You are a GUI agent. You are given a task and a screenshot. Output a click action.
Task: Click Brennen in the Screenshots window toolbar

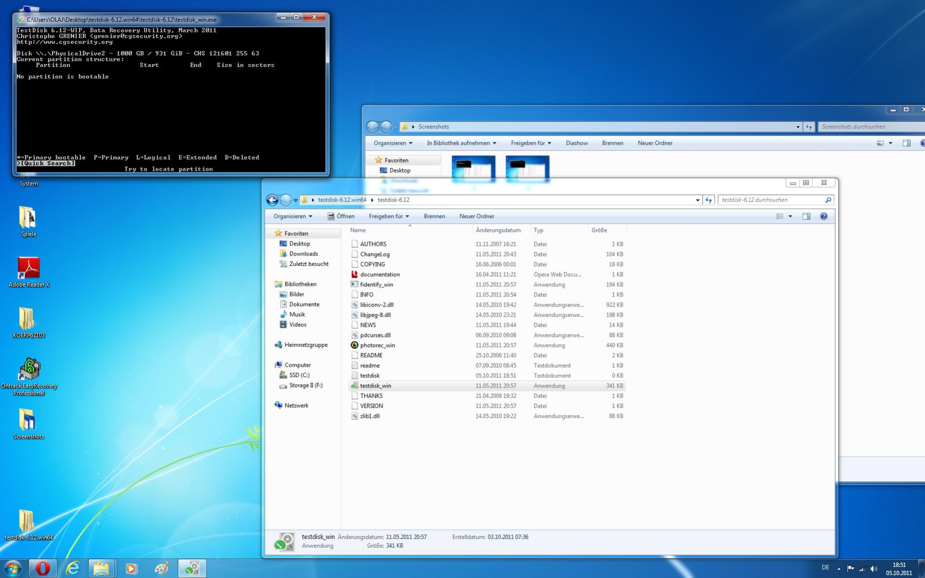[613, 143]
